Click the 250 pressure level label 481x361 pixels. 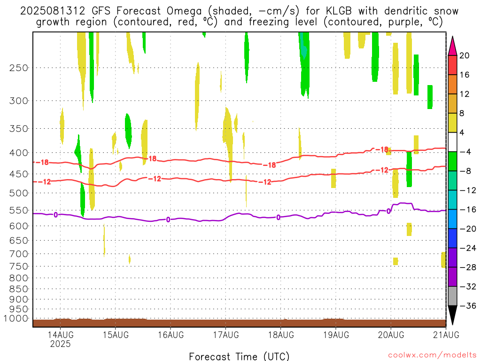coord(19,68)
